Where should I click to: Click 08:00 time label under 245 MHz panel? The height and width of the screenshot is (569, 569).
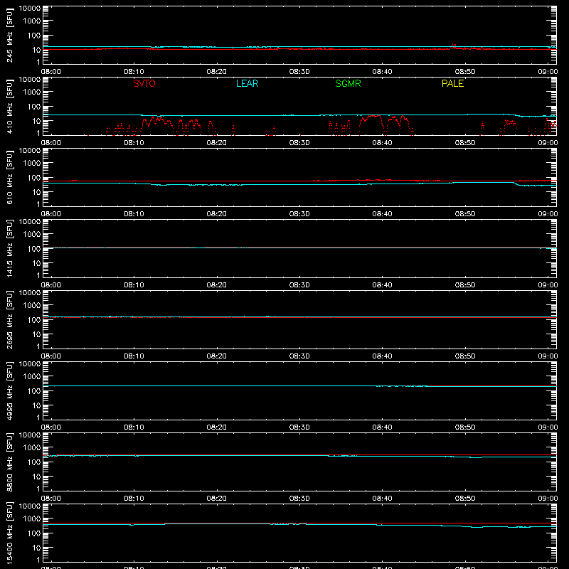(x=51, y=72)
